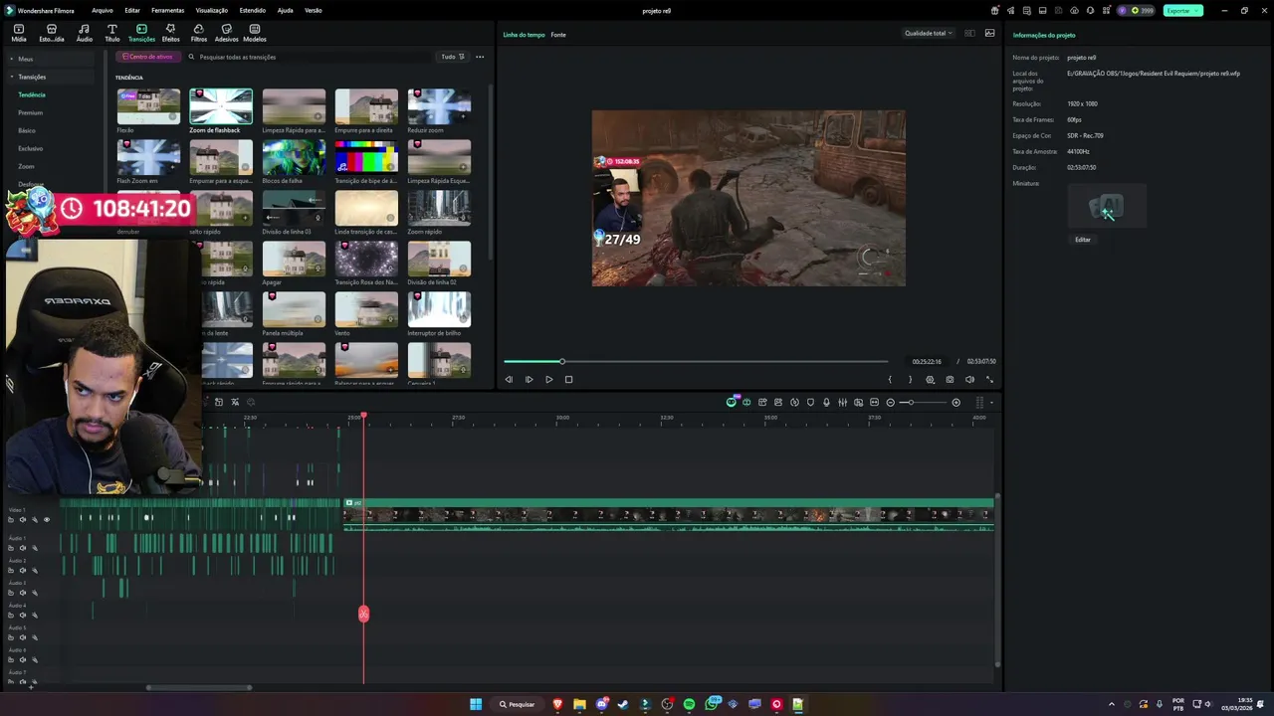Click the timeline marker shield icon
This screenshot has height=716, width=1274.
pos(810,402)
